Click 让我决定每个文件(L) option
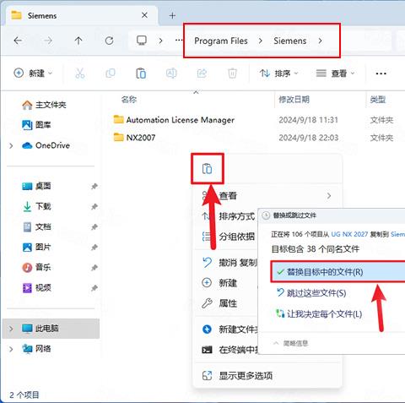The height and width of the screenshot is (403, 405). click(x=319, y=313)
